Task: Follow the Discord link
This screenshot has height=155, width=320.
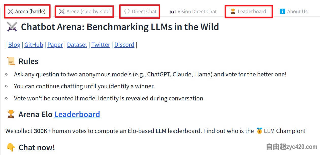Action: pyautogui.click(x=124, y=45)
